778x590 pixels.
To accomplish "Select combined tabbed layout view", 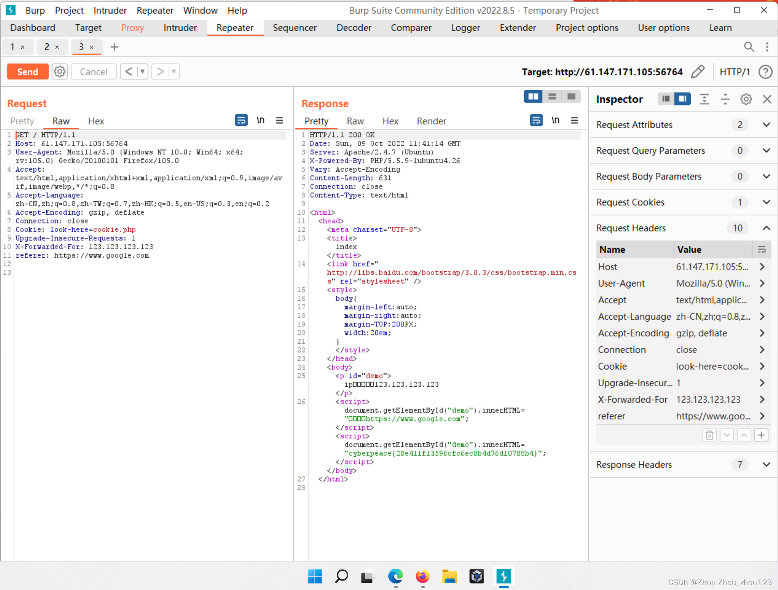I will click(x=571, y=96).
